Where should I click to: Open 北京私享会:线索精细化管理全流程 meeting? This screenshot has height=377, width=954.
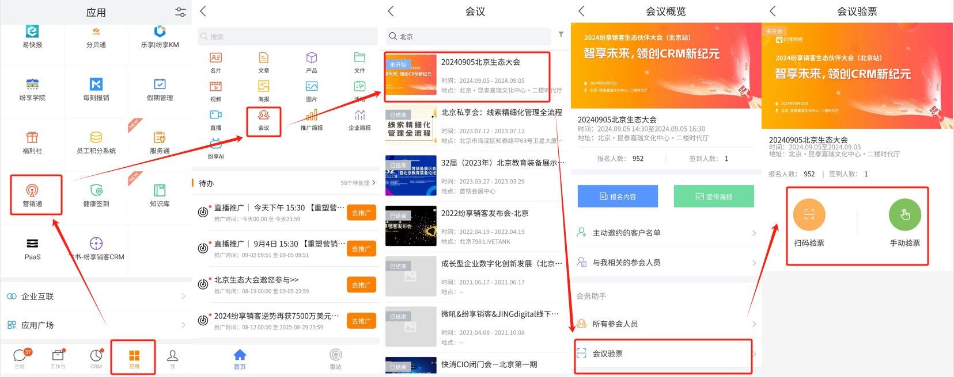[475, 126]
